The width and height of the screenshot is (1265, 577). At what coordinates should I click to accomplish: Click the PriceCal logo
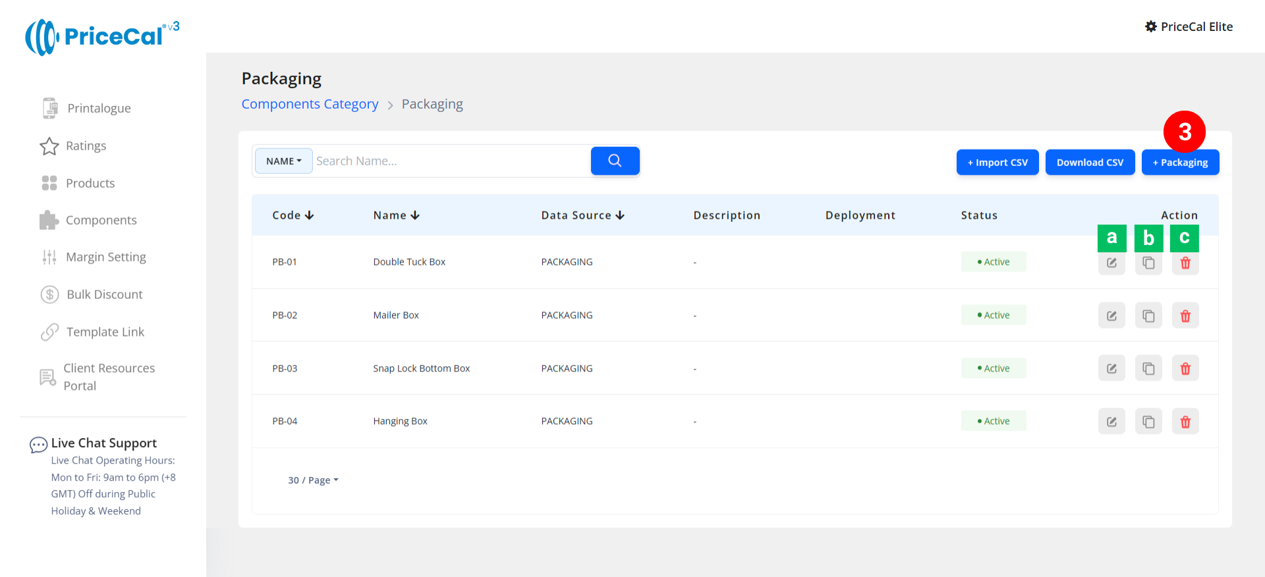[x=102, y=37]
